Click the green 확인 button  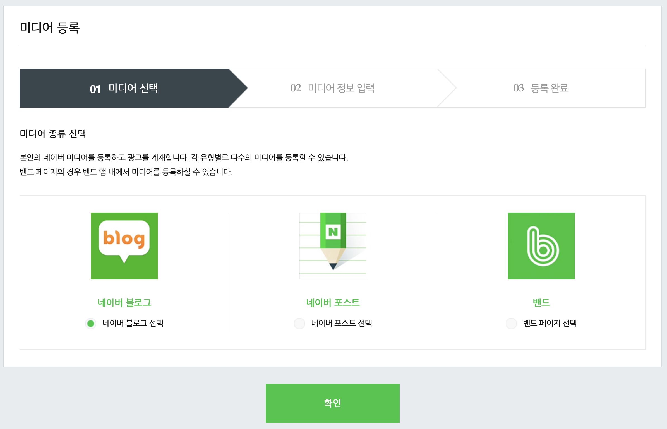[332, 403]
